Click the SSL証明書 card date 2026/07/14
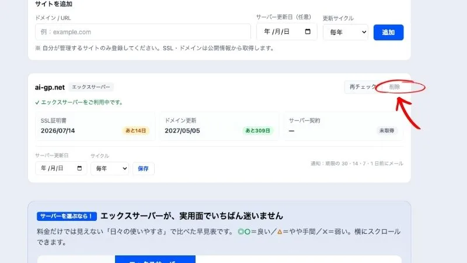467x263 pixels. (x=58, y=130)
